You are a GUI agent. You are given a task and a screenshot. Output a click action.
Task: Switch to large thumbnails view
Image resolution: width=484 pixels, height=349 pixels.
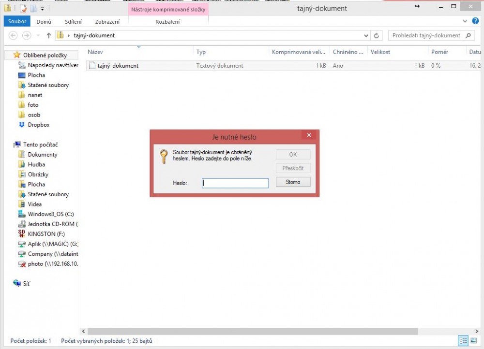coord(473,341)
